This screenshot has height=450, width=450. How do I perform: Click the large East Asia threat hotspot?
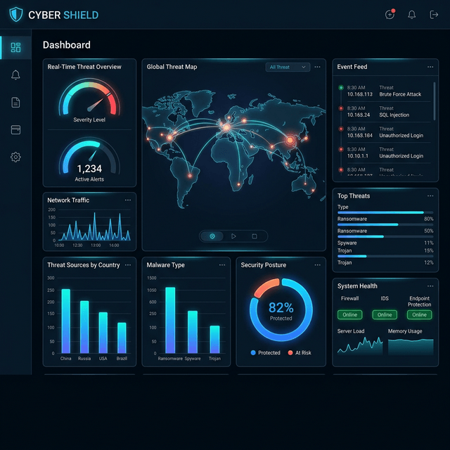(290, 140)
